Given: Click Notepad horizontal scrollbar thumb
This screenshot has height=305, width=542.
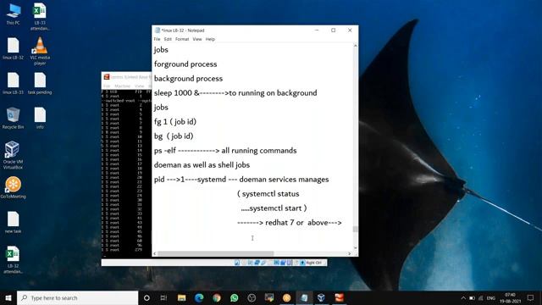Looking at the screenshot, I should 216,253.
